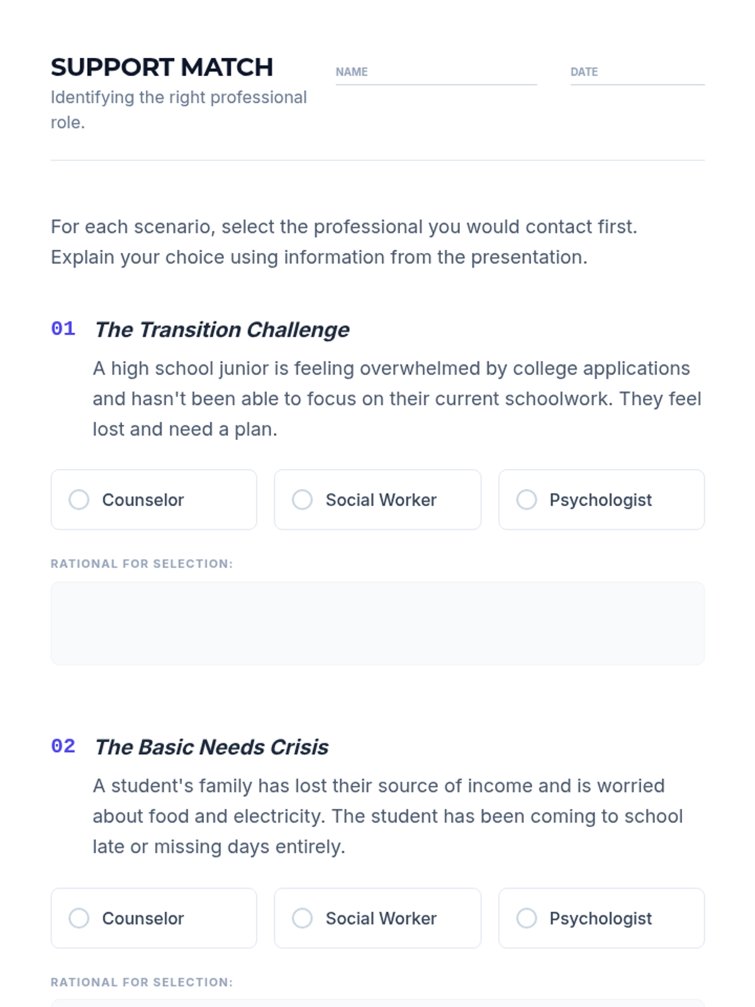Choose Social Worker for The Transition Challenge
This screenshot has height=1007, width=755.
point(302,500)
